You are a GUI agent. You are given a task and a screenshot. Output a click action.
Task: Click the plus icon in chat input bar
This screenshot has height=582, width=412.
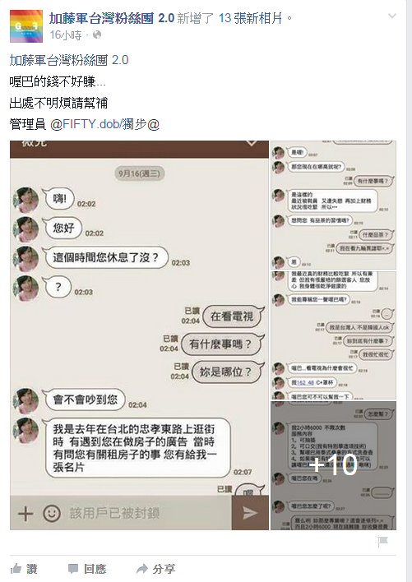click(25, 514)
